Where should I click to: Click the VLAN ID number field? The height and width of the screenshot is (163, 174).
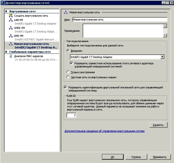click(71, 115)
